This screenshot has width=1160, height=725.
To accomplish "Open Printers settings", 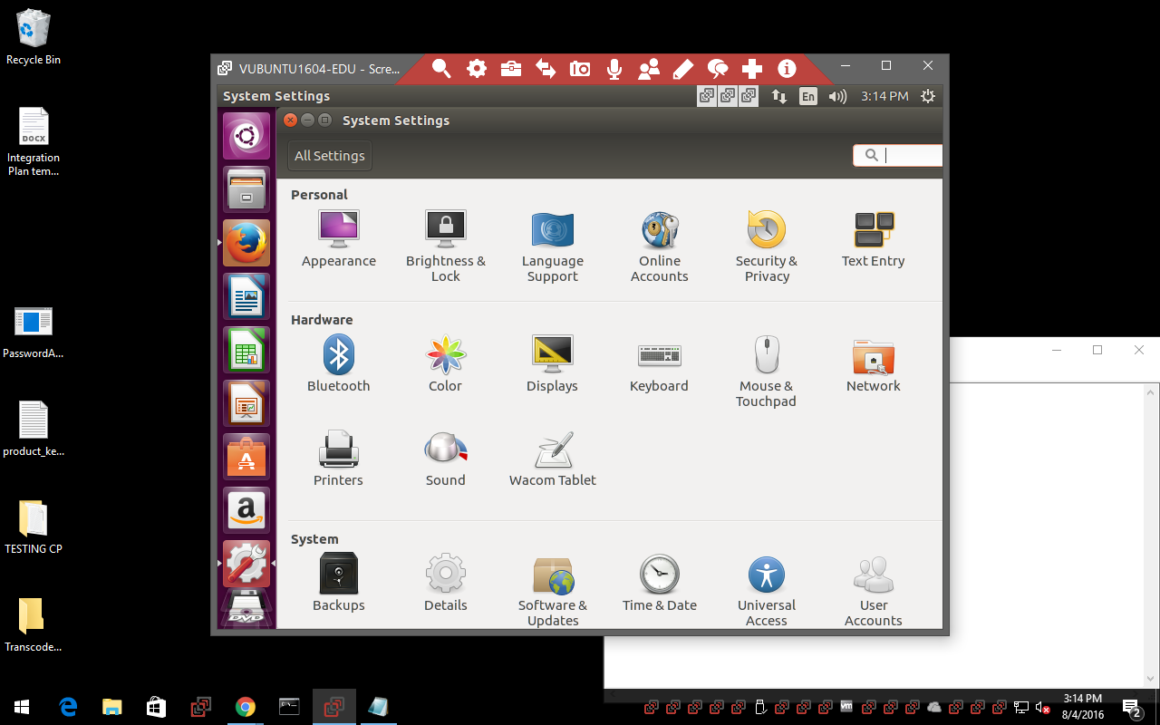I will point(339,459).
